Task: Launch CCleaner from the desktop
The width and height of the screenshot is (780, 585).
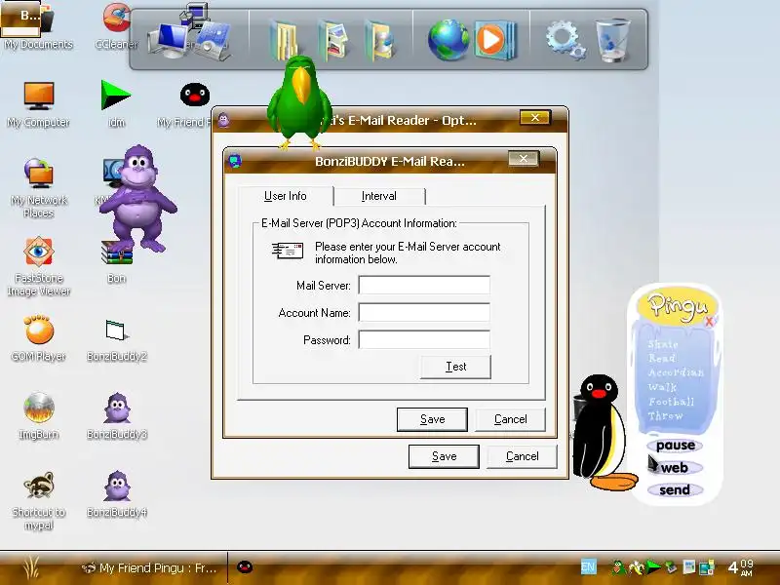Action: tap(116, 25)
